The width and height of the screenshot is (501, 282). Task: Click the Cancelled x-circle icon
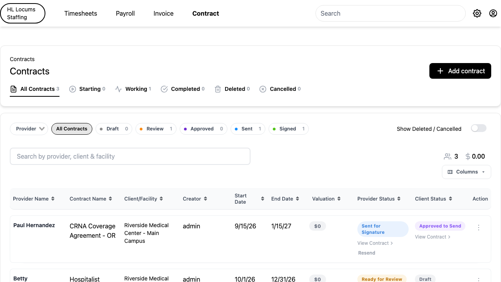point(263,89)
